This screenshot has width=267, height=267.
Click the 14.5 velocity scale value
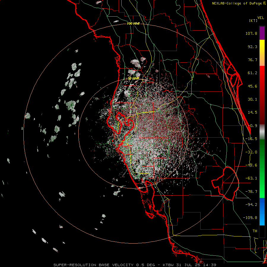click(252, 112)
